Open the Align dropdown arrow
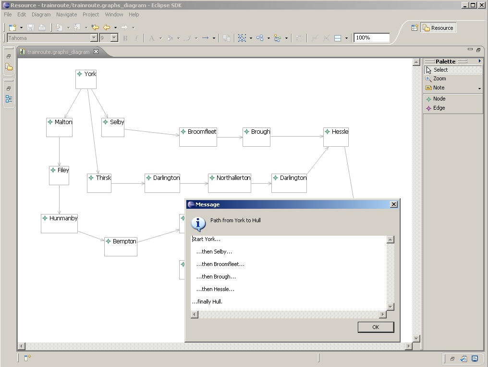The width and height of the screenshot is (488, 367). tap(286, 38)
